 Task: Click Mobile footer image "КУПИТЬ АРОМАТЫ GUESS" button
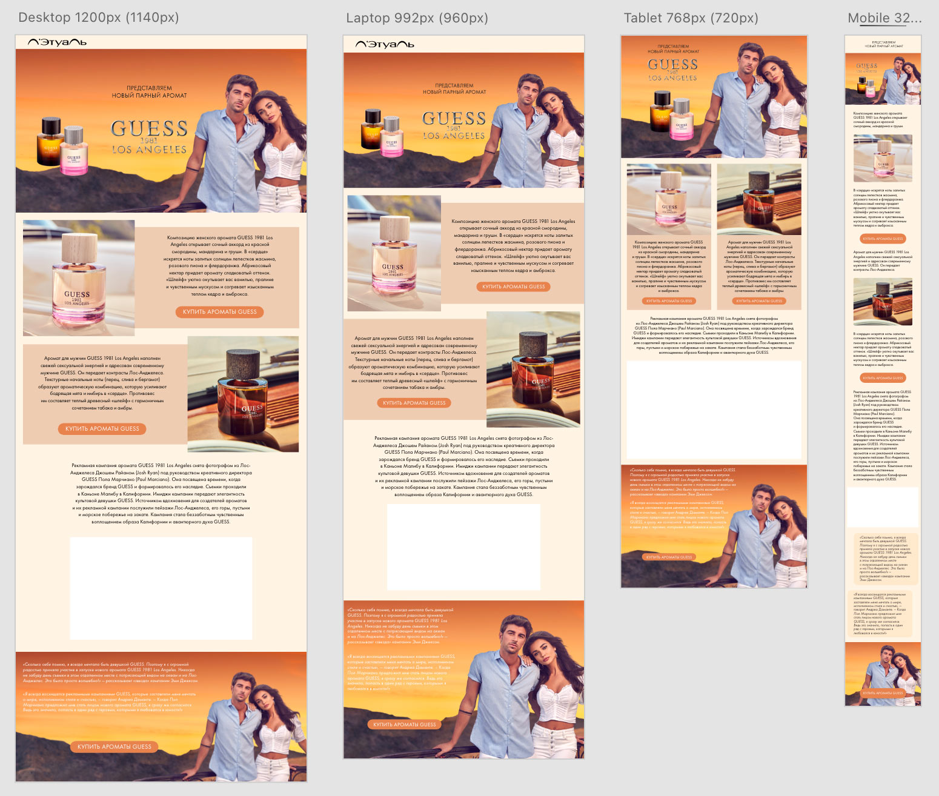coord(883,693)
